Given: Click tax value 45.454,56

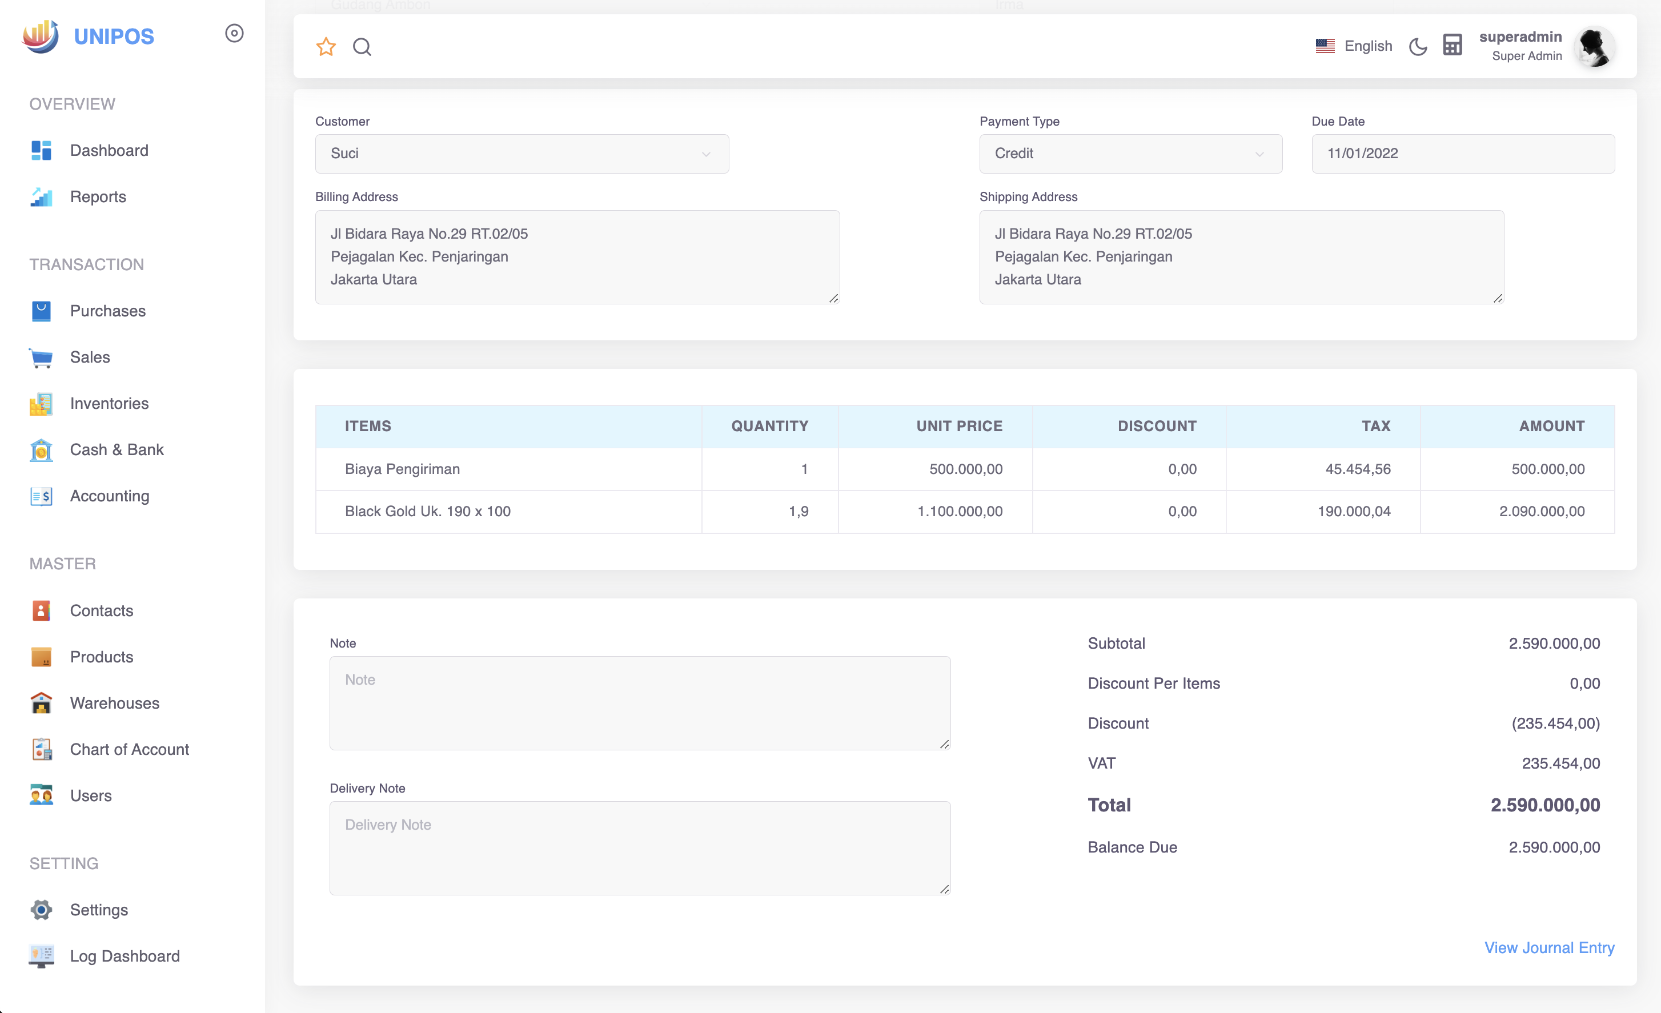Looking at the screenshot, I should click(x=1358, y=469).
